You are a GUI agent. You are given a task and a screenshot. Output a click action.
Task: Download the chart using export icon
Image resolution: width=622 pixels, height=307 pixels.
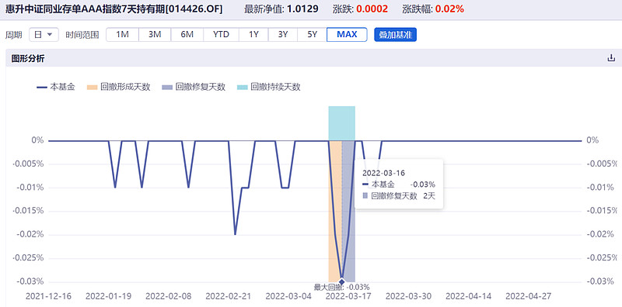point(611,58)
